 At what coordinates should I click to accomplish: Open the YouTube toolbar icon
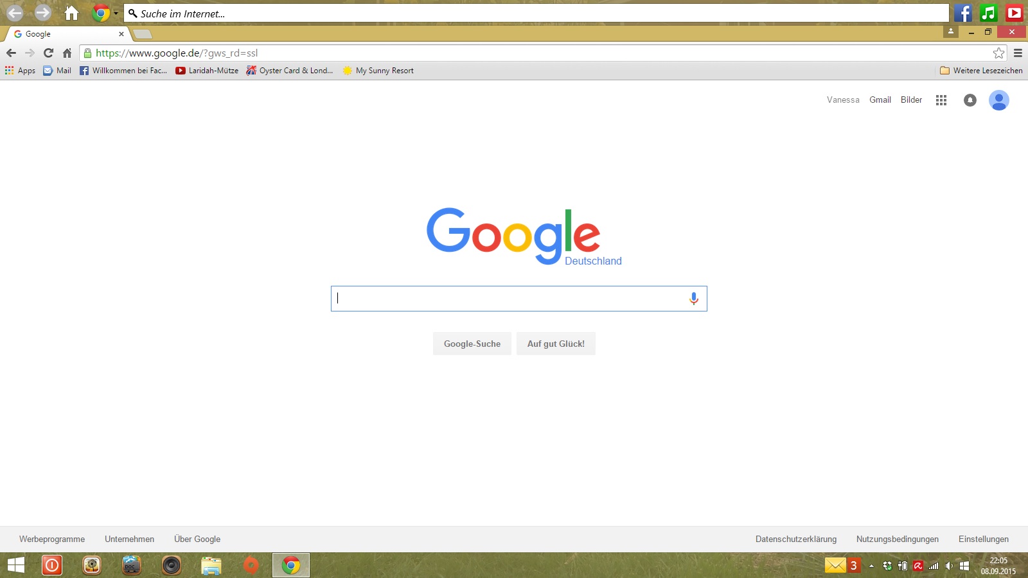coord(1015,13)
